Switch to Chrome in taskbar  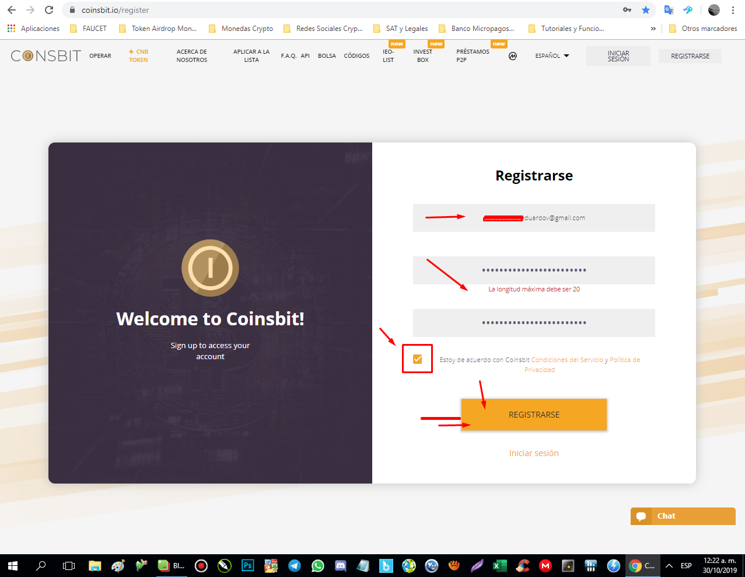tap(642, 565)
